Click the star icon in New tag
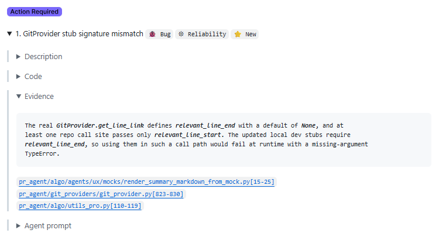Screen dimensions: 439x240 click(238, 35)
